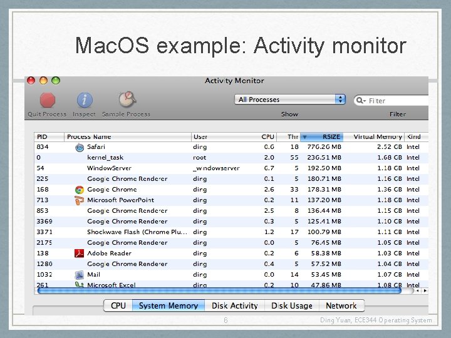
Task: Click the Microsoft PowerPoint icon in list
Action: point(79,200)
